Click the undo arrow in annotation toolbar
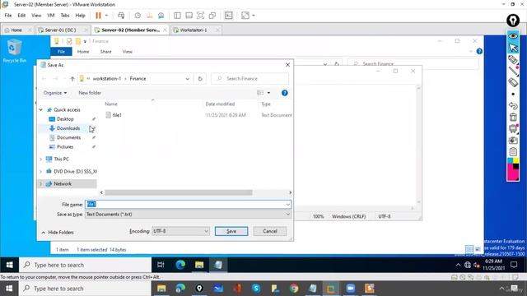This screenshot has height=296, width=527. click(513, 106)
